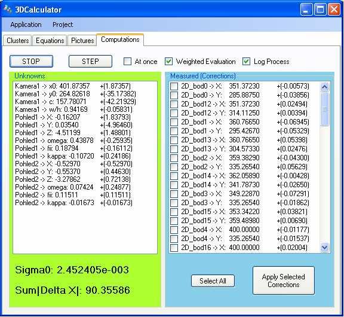Select the Computations tab
This screenshot has width=344, height=317.
120,39
